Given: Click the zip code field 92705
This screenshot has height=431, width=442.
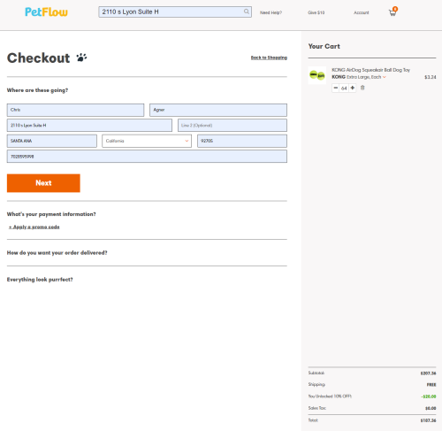Looking at the screenshot, I should 242,141.
